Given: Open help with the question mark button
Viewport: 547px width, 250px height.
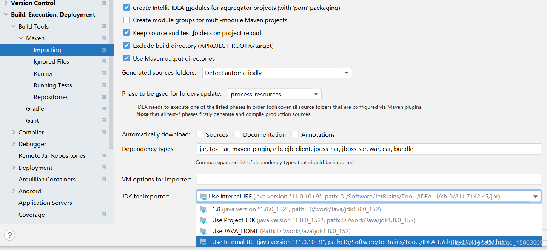Looking at the screenshot, I should [10, 235].
